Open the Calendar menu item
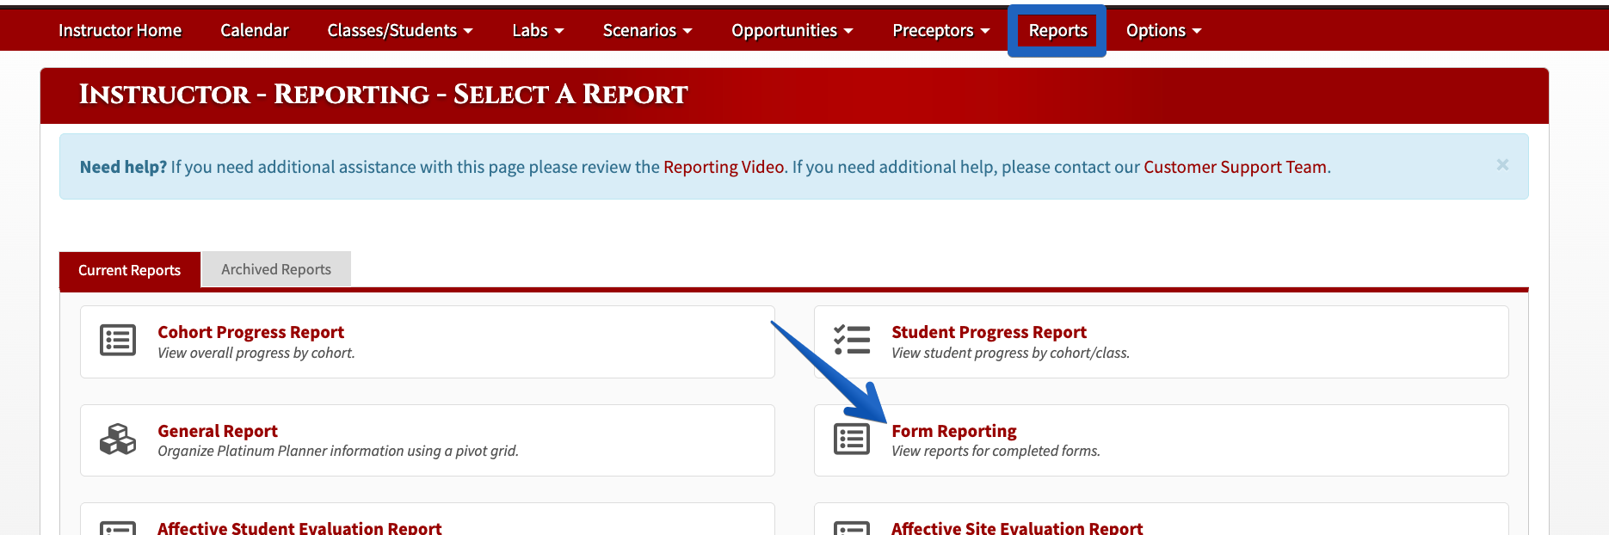Image resolution: width=1609 pixels, height=535 pixels. [x=255, y=30]
